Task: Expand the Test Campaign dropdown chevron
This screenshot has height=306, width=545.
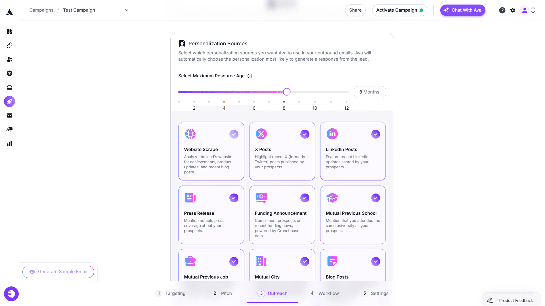Action: coord(127,10)
